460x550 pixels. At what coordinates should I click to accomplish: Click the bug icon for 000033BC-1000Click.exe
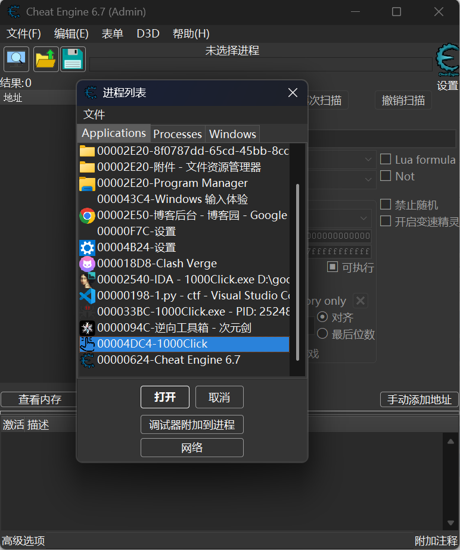(x=87, y=312)
